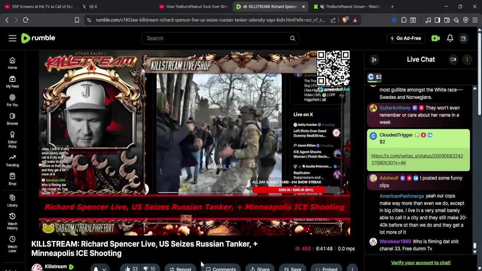482x271 pixels.
Task: Open Library in sidebar
Action: click(x=12, y=201)
